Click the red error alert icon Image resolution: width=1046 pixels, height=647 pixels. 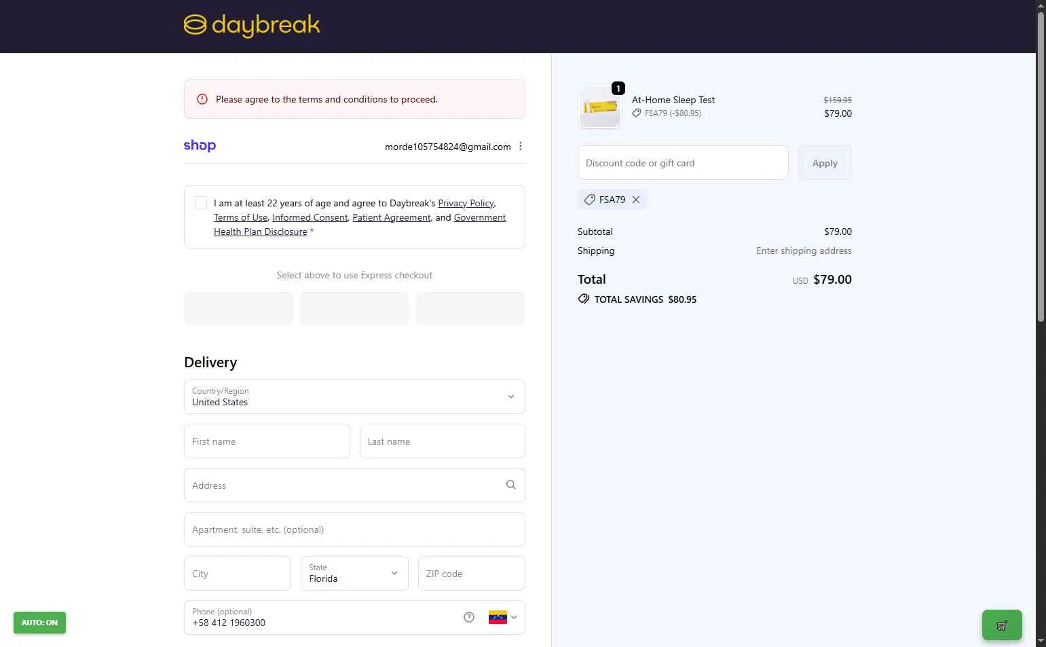click(202, 99)
